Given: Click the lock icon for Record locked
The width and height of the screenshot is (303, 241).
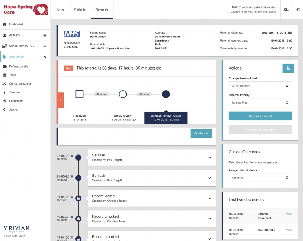Looking at the screenshot, I should (78, 198).
